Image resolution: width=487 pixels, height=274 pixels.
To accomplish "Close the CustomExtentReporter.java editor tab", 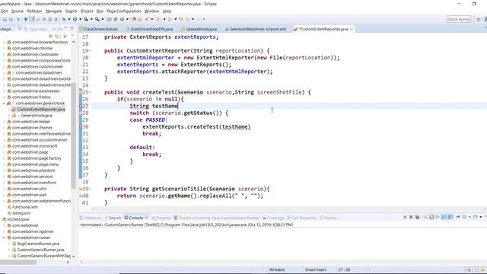I will 352,29.
